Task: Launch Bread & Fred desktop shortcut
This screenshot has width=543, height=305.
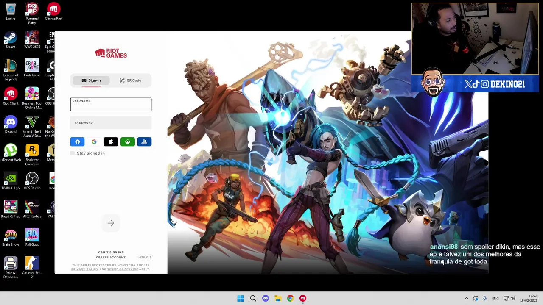Action: pos(11,210)
